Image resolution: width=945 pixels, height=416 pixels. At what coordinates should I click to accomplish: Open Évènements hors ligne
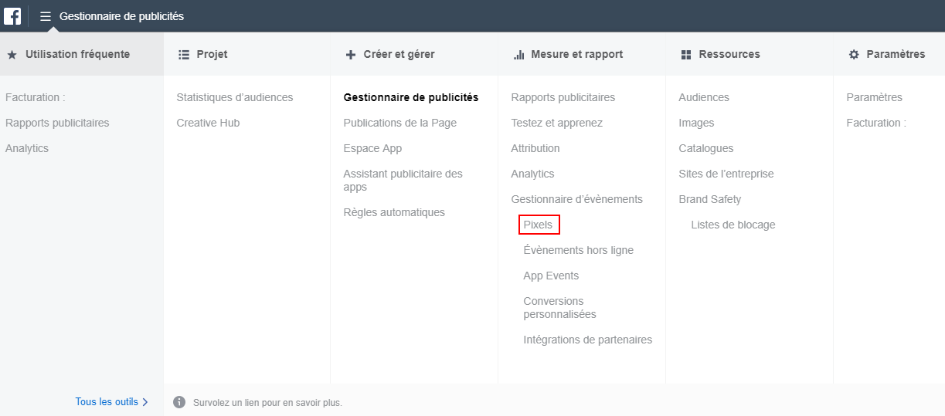pos(579,250)
